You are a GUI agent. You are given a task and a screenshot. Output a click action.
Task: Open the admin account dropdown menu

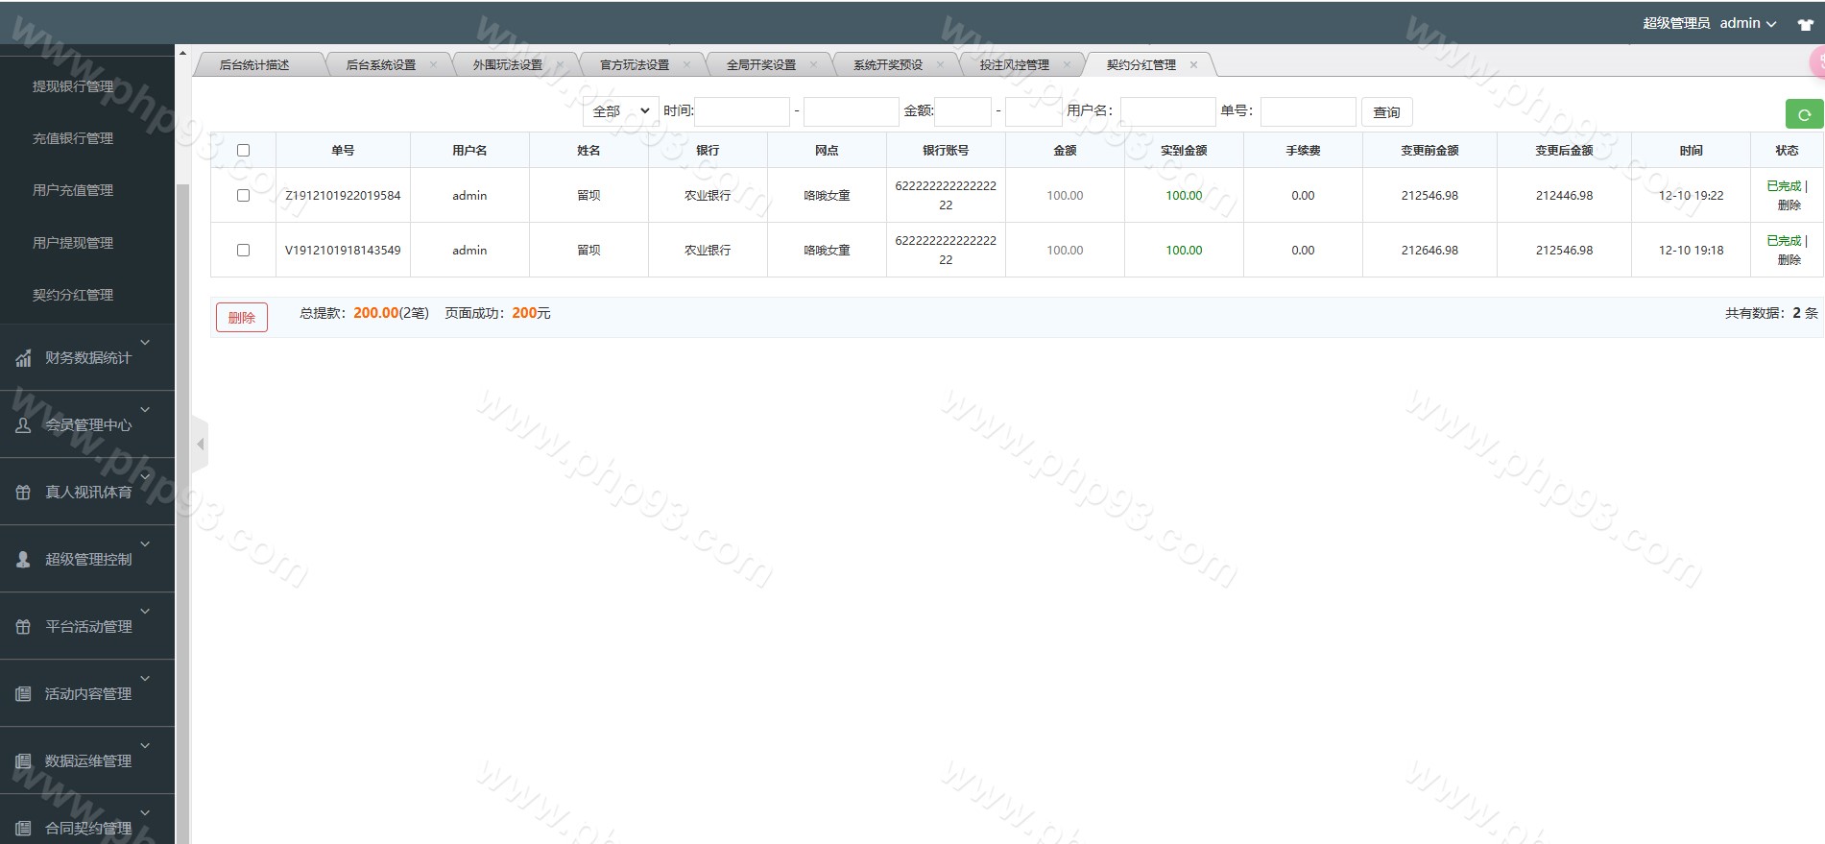pos(1747,23)
